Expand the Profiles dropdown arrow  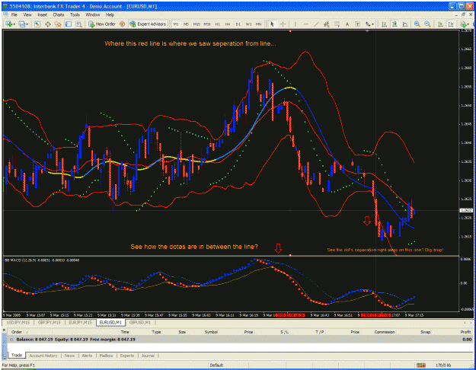(x=27, y=24)
